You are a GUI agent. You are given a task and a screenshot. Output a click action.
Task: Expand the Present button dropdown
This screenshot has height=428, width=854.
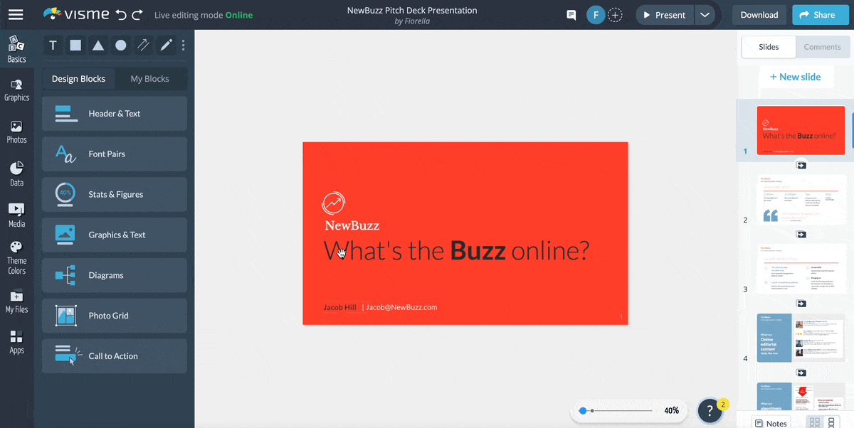[x=705, y=14]
